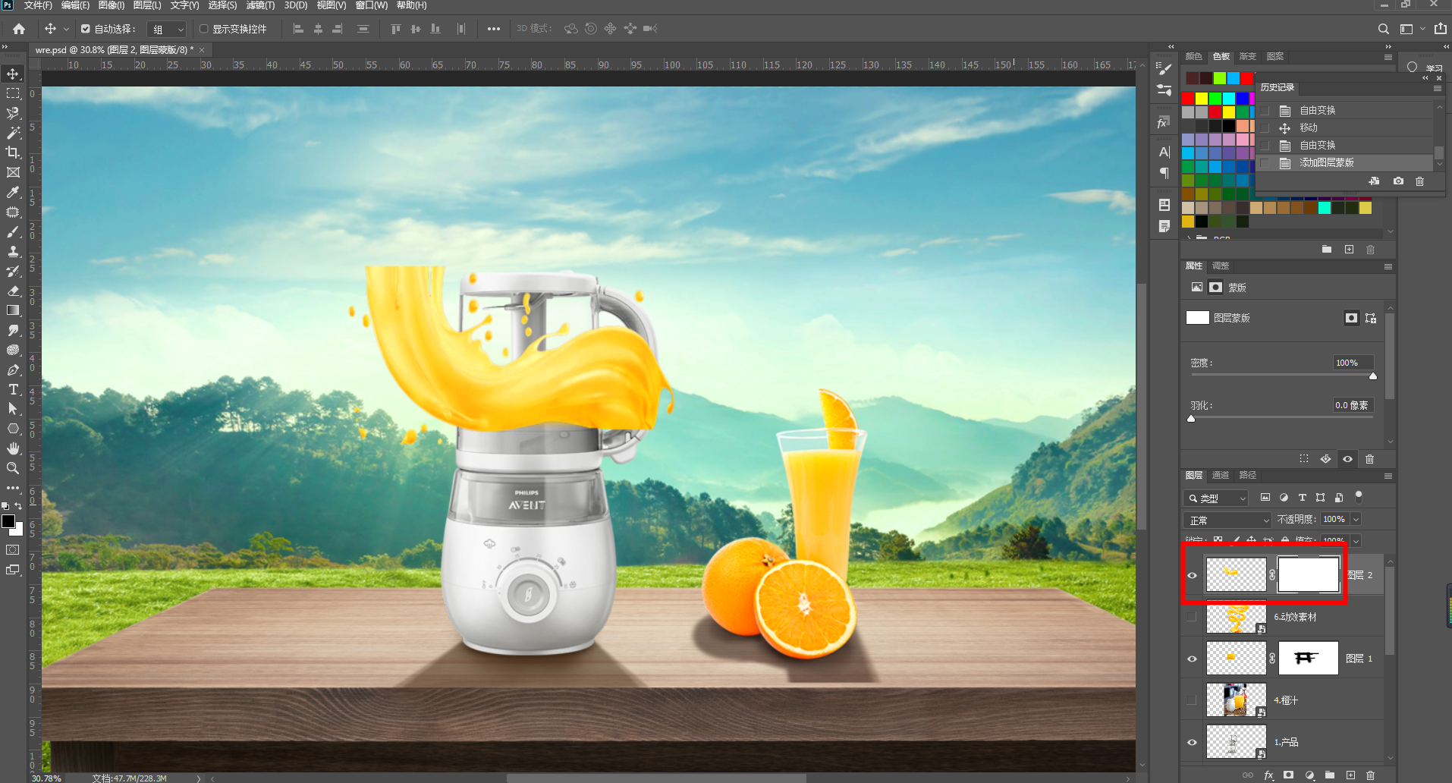1452x783 pixels.
Task: Select the Eyedropper tool
Action: [x=13, y=192]
